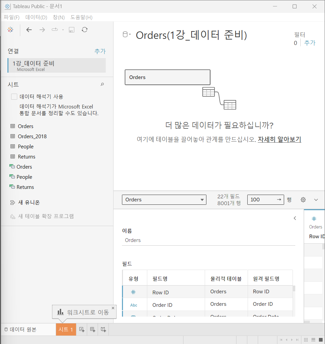Viewport: 325px width, 344px height.
Task: Open the 창(N) menu
Action: point(59,17)
